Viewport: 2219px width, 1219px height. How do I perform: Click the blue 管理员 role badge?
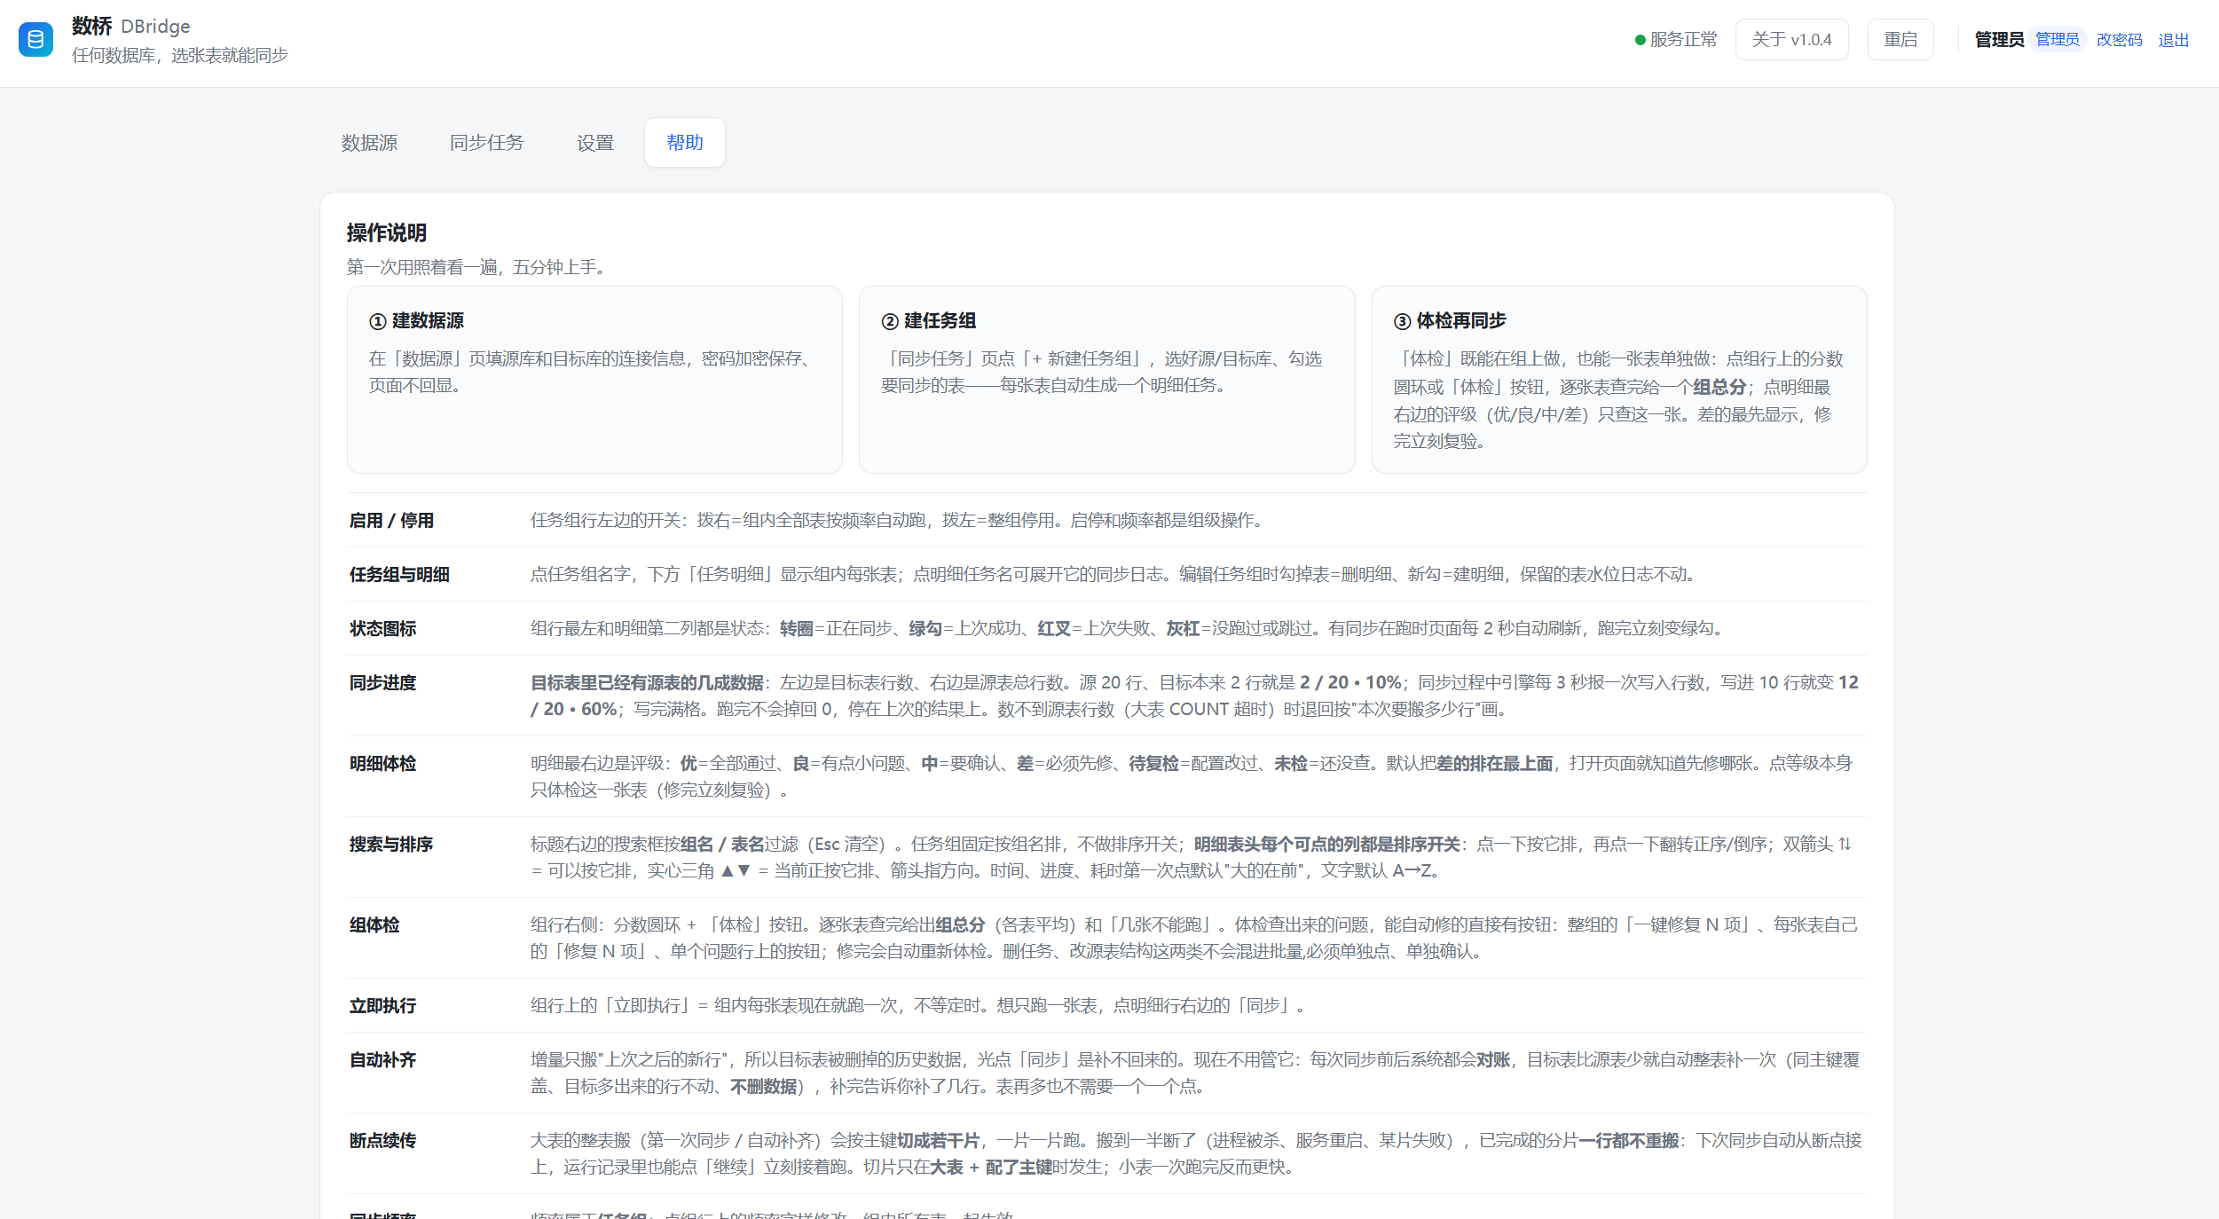point(2058,39)
